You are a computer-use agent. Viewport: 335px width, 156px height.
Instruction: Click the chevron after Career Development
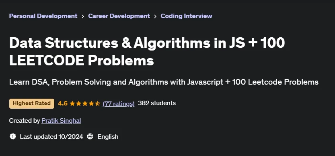155,16
